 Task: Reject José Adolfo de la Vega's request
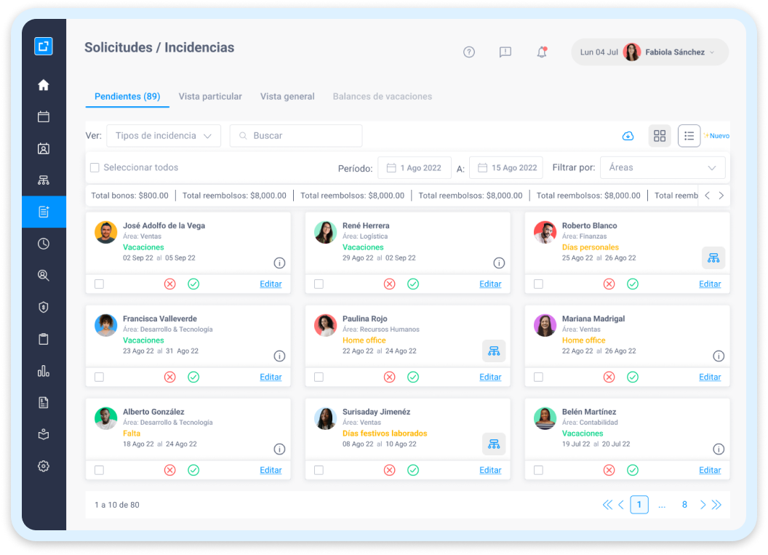170,284
